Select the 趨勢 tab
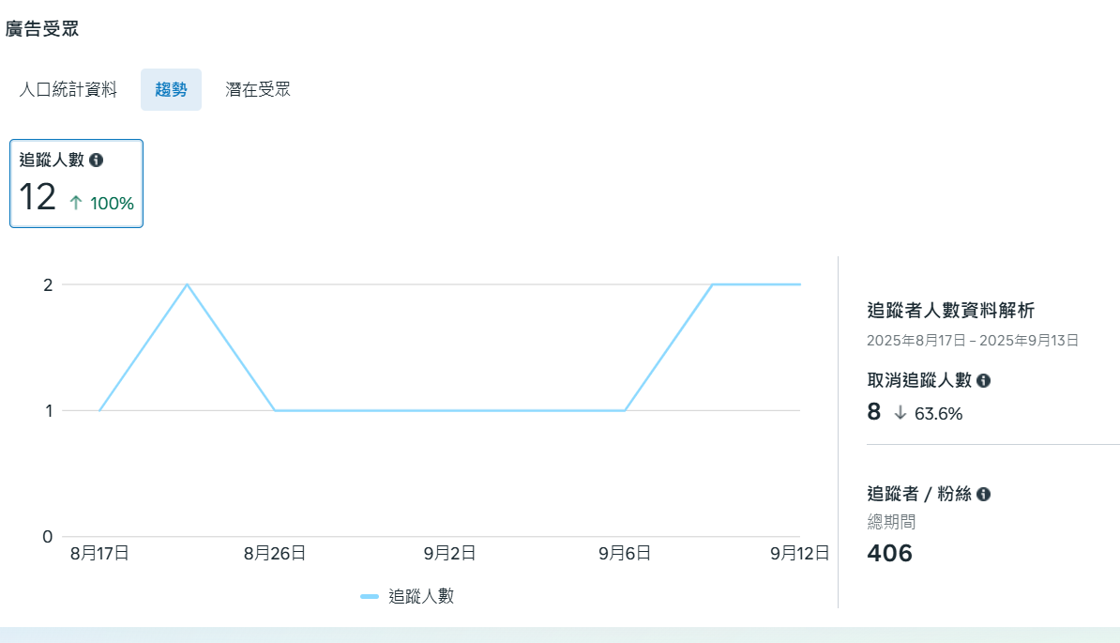 click(171, 90)
